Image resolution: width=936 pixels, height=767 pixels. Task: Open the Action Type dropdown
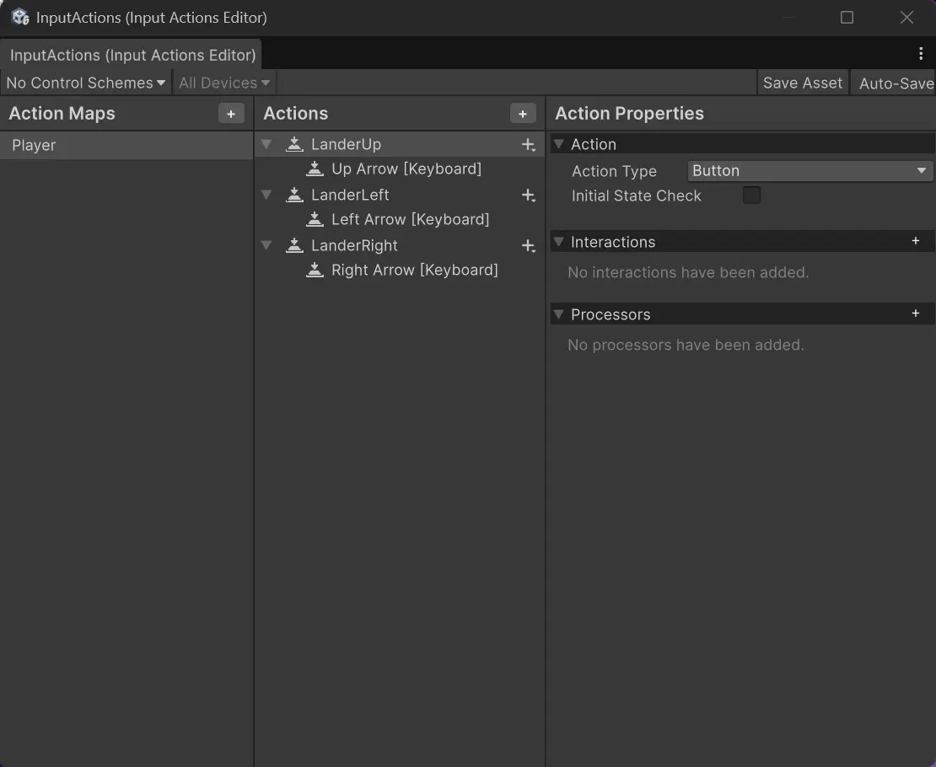point(810,170)
